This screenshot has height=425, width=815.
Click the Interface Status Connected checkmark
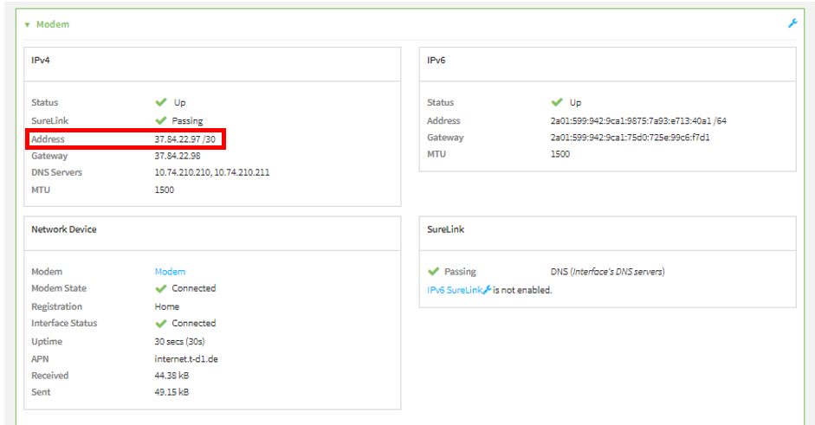coord(160,323)
